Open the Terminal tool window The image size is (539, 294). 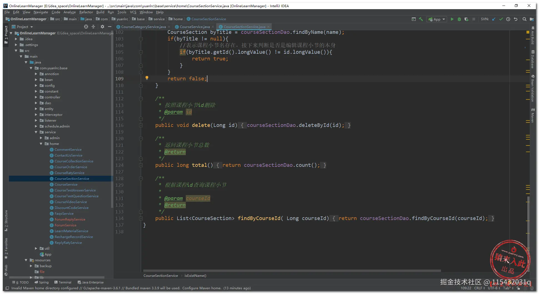[x=63, y=282]
